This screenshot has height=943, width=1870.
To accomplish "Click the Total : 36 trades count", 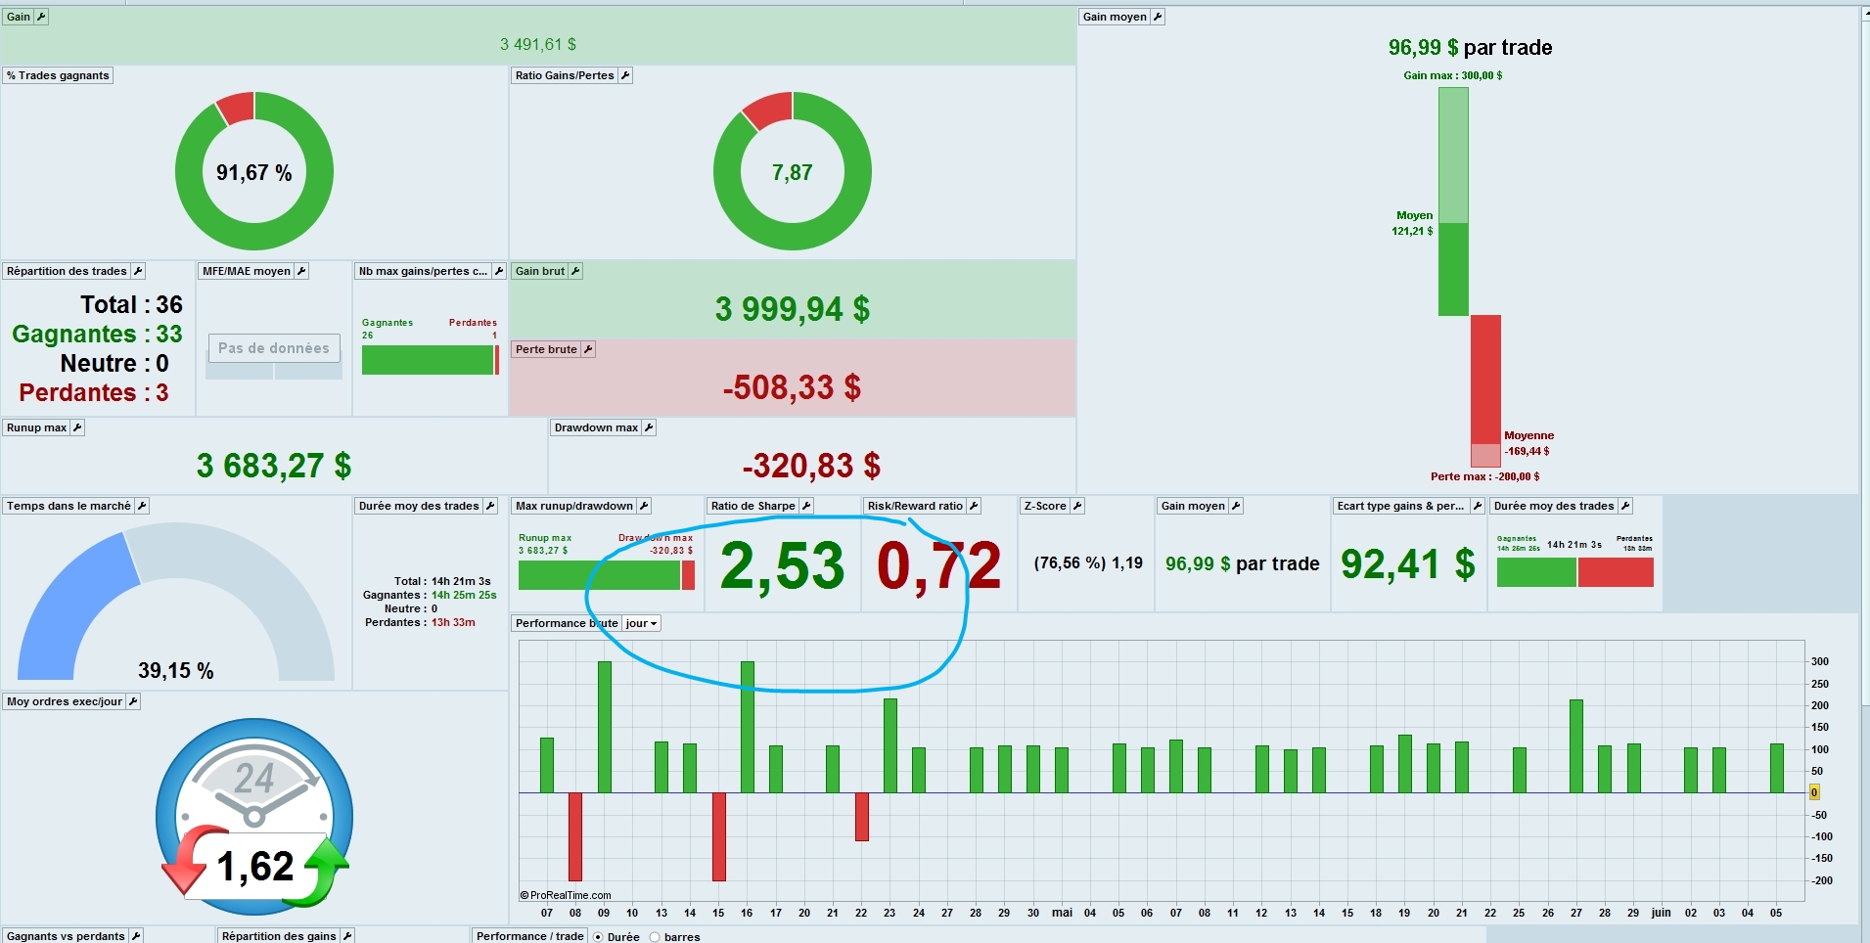I will tap(131, 304).
